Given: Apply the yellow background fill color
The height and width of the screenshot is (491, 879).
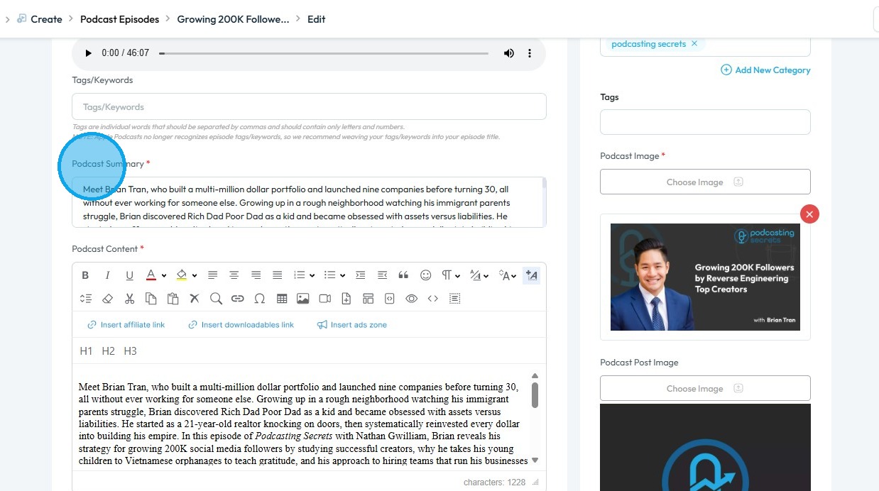Looking at the screenshot, I should point(181,275).
